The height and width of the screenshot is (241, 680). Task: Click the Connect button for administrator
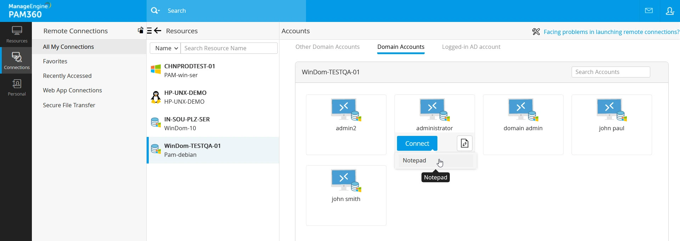(x=417, y=143)
